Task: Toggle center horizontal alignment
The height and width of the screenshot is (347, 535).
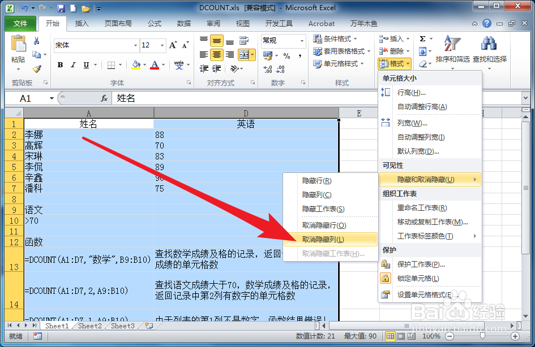Action: coord(217,54)
